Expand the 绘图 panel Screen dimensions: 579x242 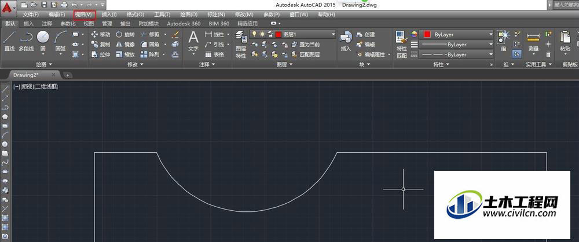[x=44, y=64]
